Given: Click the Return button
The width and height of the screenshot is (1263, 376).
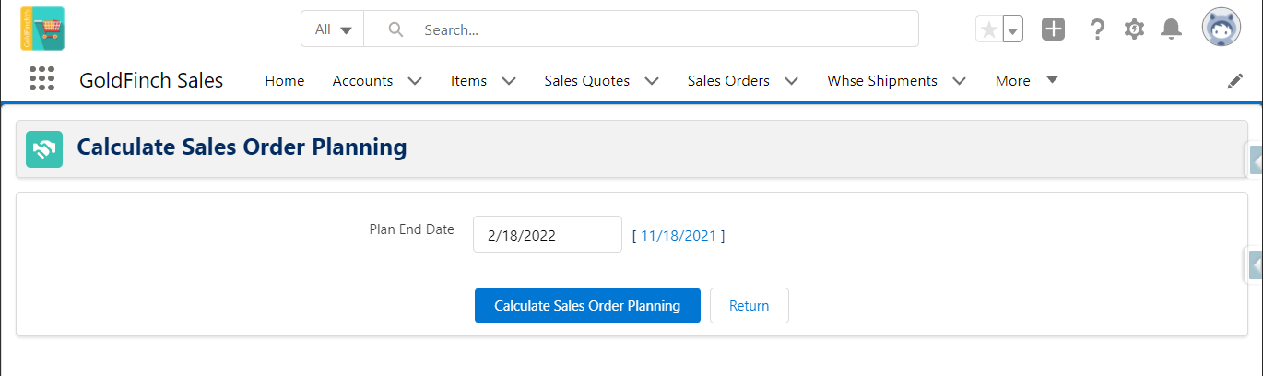Looking at the screenshot, I should [749, 306].
